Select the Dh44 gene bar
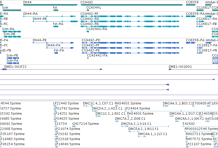 [51, 5]
